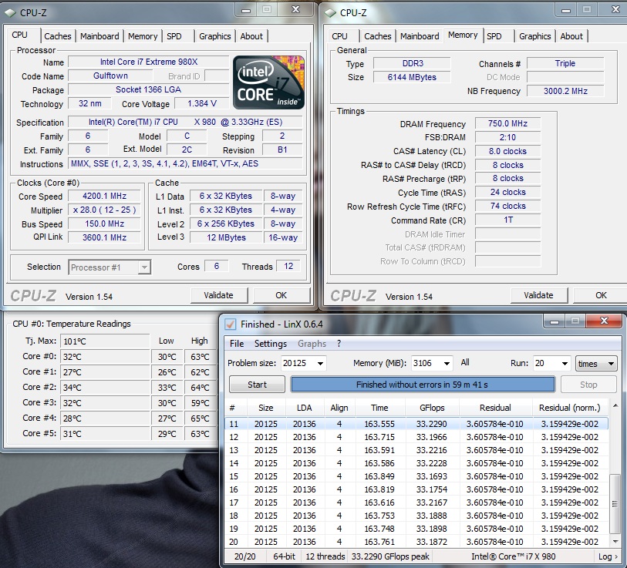Click the LinX Start button

point(257,385)
